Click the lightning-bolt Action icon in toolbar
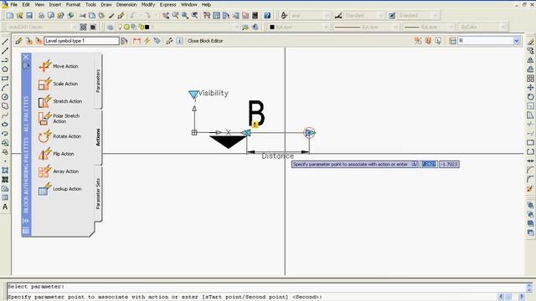Image resolution: width=536 pixels, height=301 pixels. click(147, 41)
